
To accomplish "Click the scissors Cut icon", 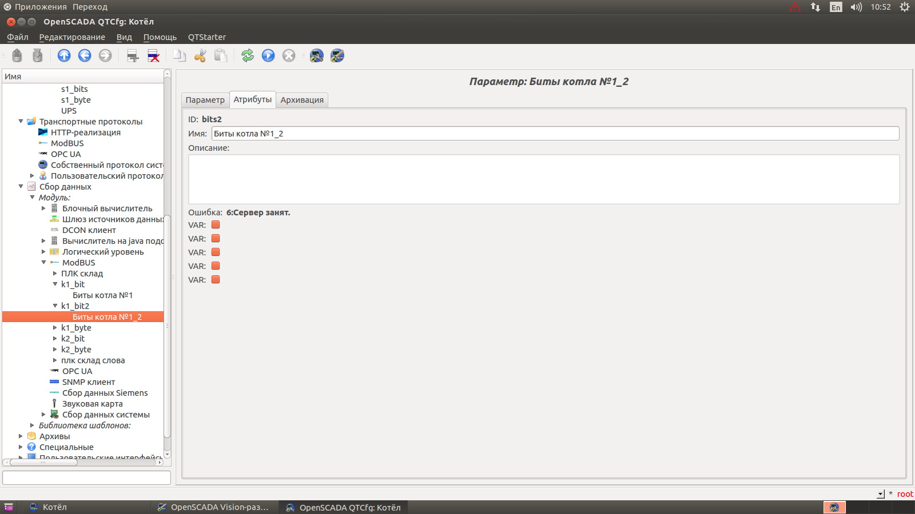I will (x=200, y=55).
